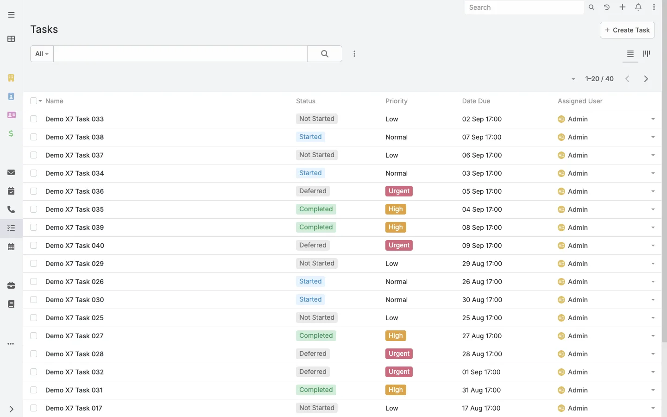The image size is (667, 417).
Task: Open Opportunities dollar icon in sidebar
Action: click(x=11, y=133)
